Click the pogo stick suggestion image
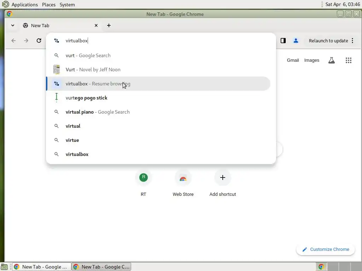The width and height of the screenshot is (362, 271). (57, 98)
